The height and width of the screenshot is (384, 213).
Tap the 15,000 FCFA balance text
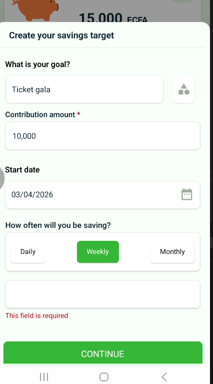click(113, 18)
